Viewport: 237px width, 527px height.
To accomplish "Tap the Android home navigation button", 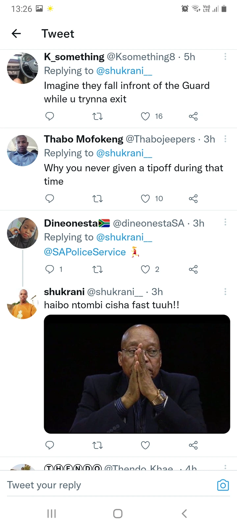I will click(118, 513).
